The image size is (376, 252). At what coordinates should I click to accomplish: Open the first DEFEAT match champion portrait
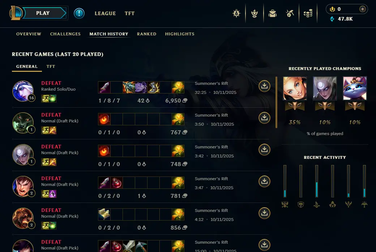click(23, 91)
